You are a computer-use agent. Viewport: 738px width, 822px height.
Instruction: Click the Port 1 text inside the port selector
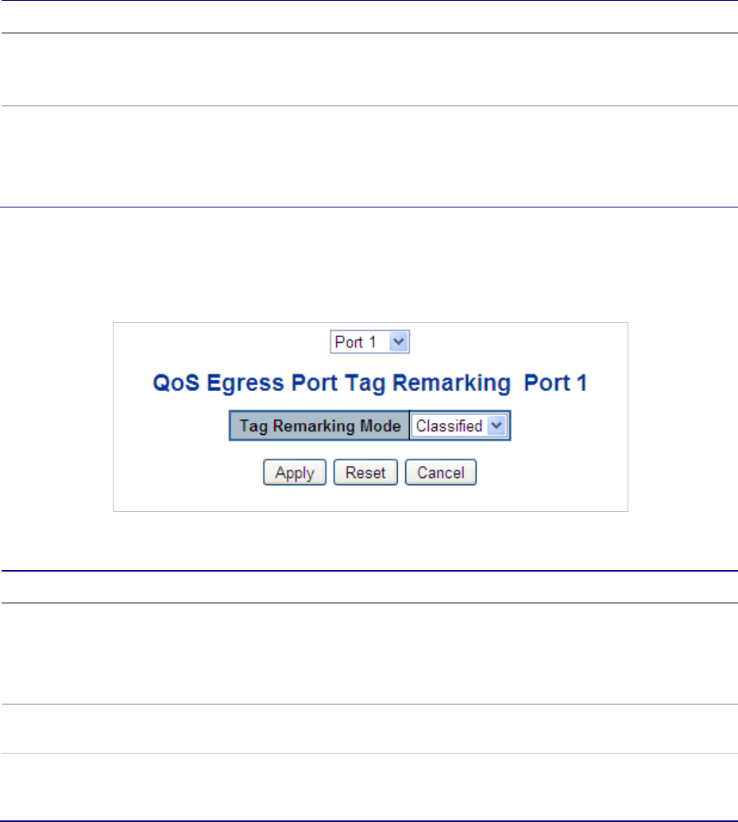pos(355,342)
